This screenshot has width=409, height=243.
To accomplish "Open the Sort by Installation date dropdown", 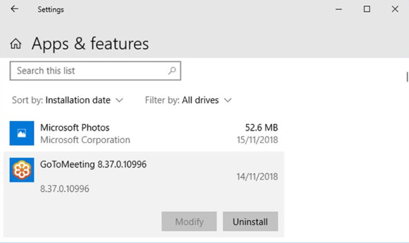I will click(78, 100).
